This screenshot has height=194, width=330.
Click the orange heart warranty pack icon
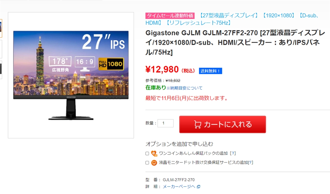tap(154, 153)
